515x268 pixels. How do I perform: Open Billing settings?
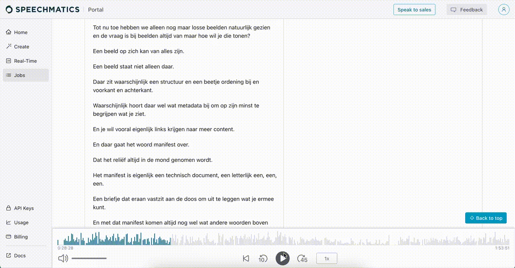[21, 237]
